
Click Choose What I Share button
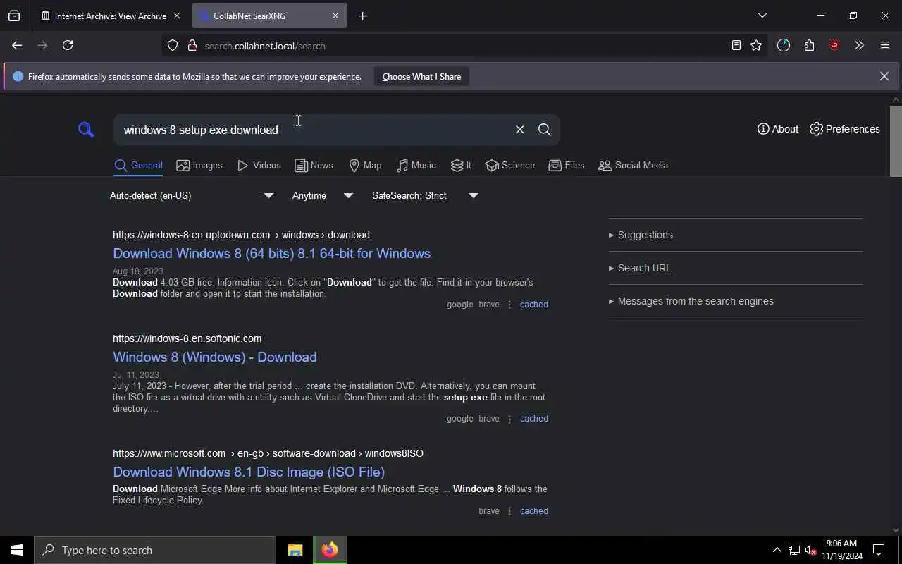pyautogui.click(x=421, y=77)
